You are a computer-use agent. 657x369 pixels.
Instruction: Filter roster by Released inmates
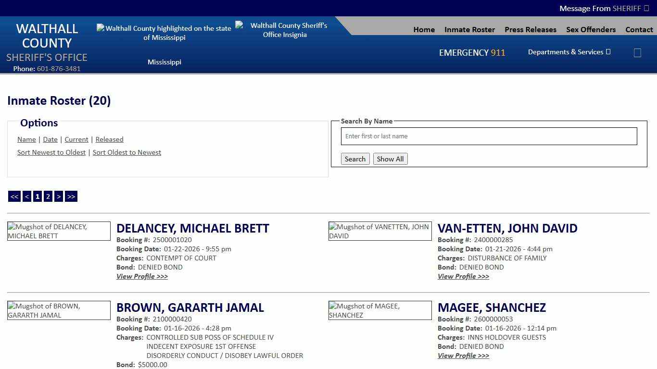(109, 139)
